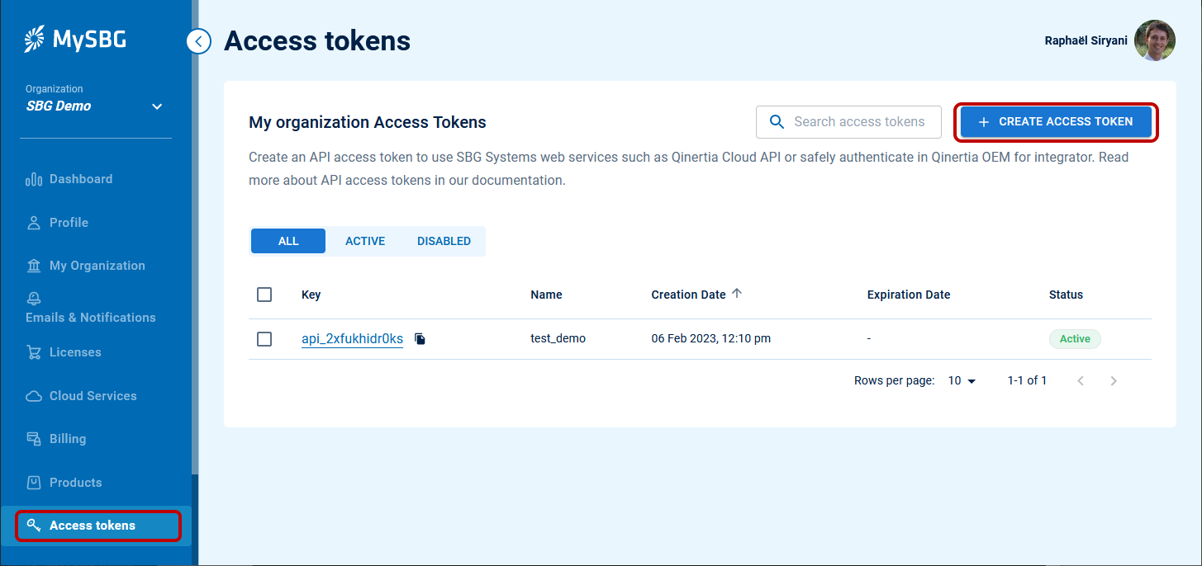Click the Licenses shopping cart icon

[34, 352]
